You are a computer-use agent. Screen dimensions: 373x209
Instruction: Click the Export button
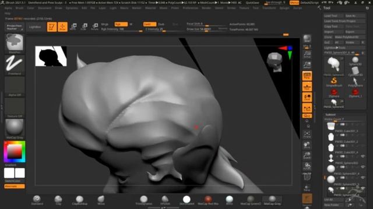355,32
